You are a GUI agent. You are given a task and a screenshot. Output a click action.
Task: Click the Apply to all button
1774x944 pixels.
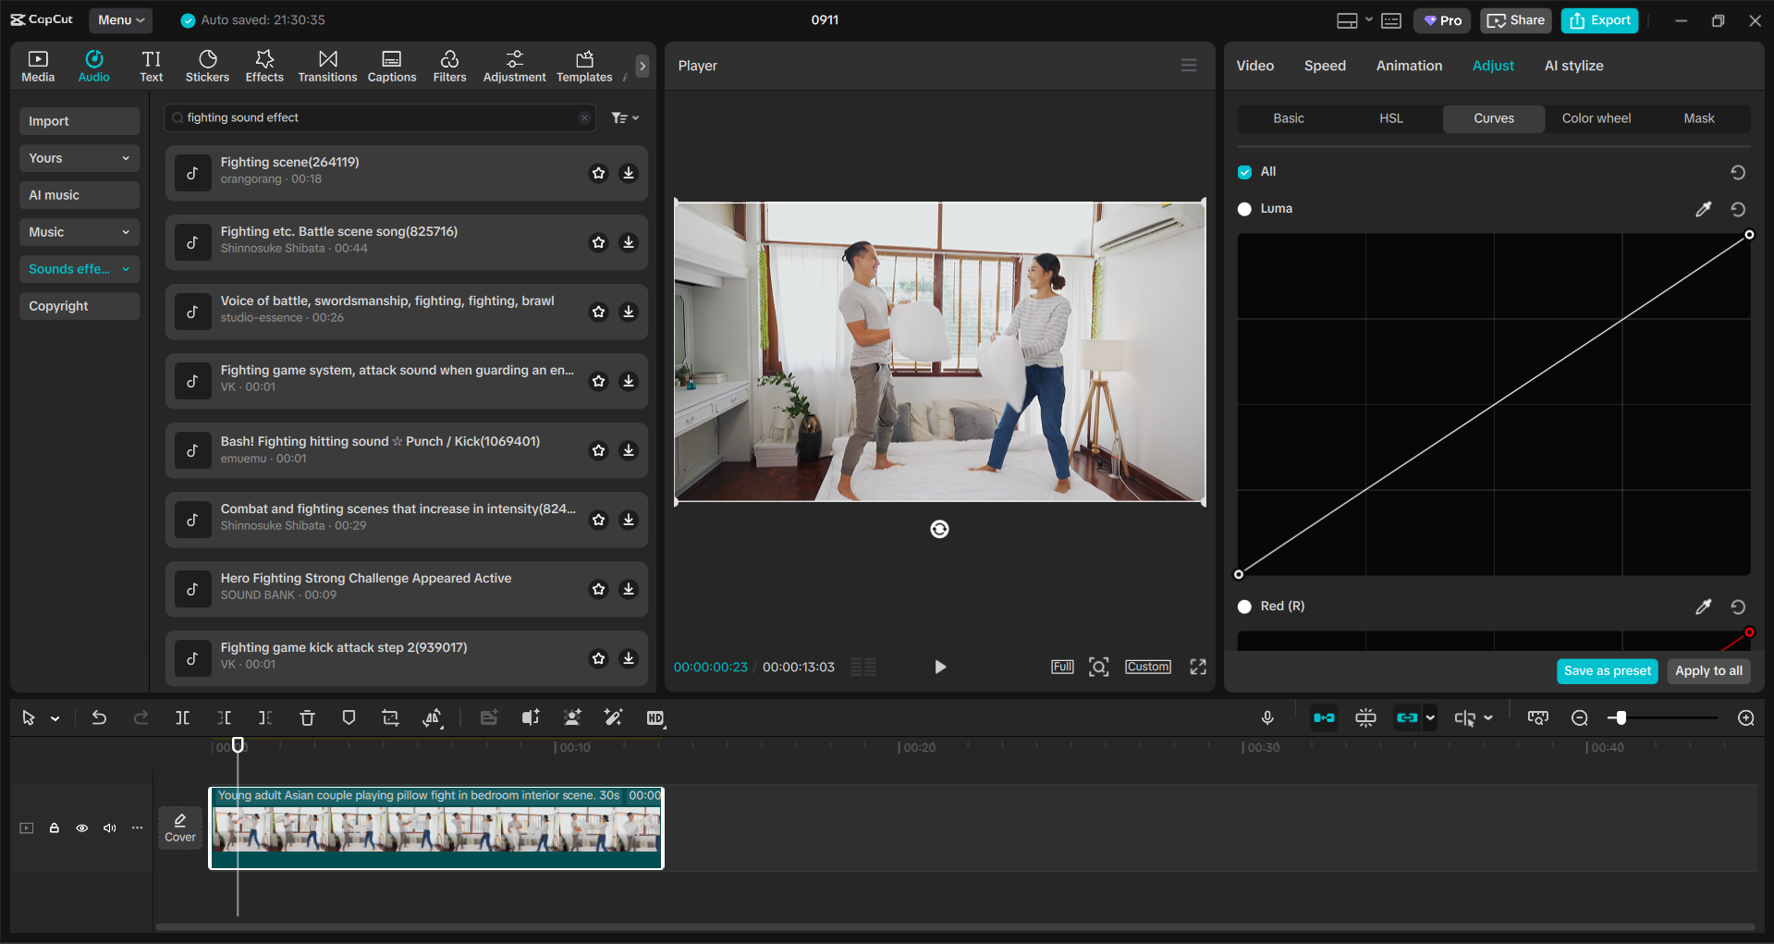[1707, 670]
